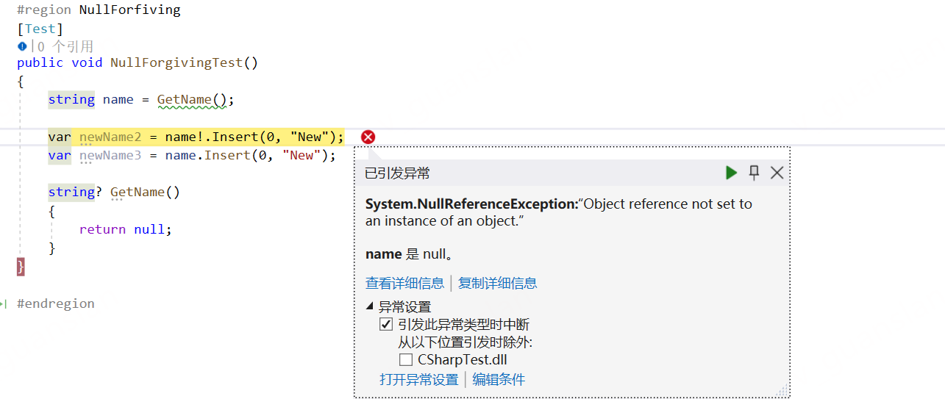
Task: Click 编辑条件 link
Action: 499,379
